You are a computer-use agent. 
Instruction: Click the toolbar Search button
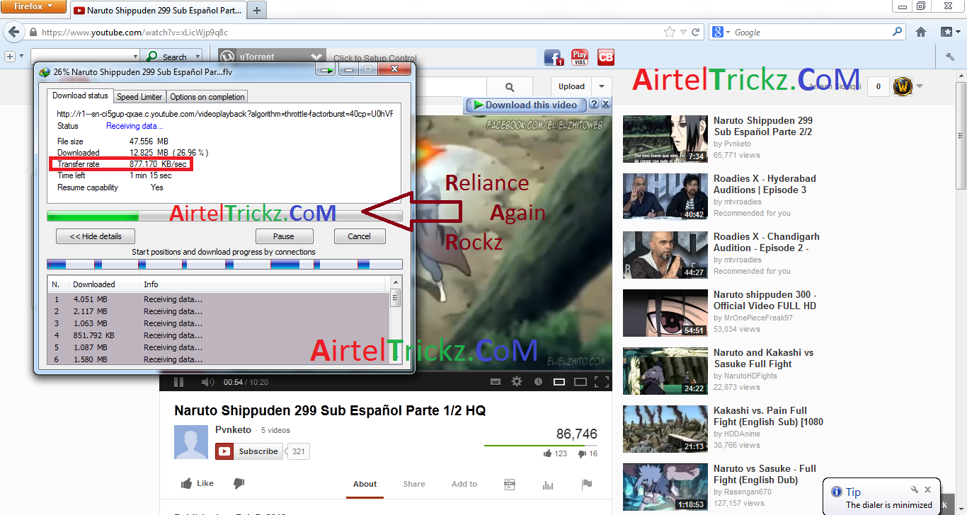coord(167,57)
